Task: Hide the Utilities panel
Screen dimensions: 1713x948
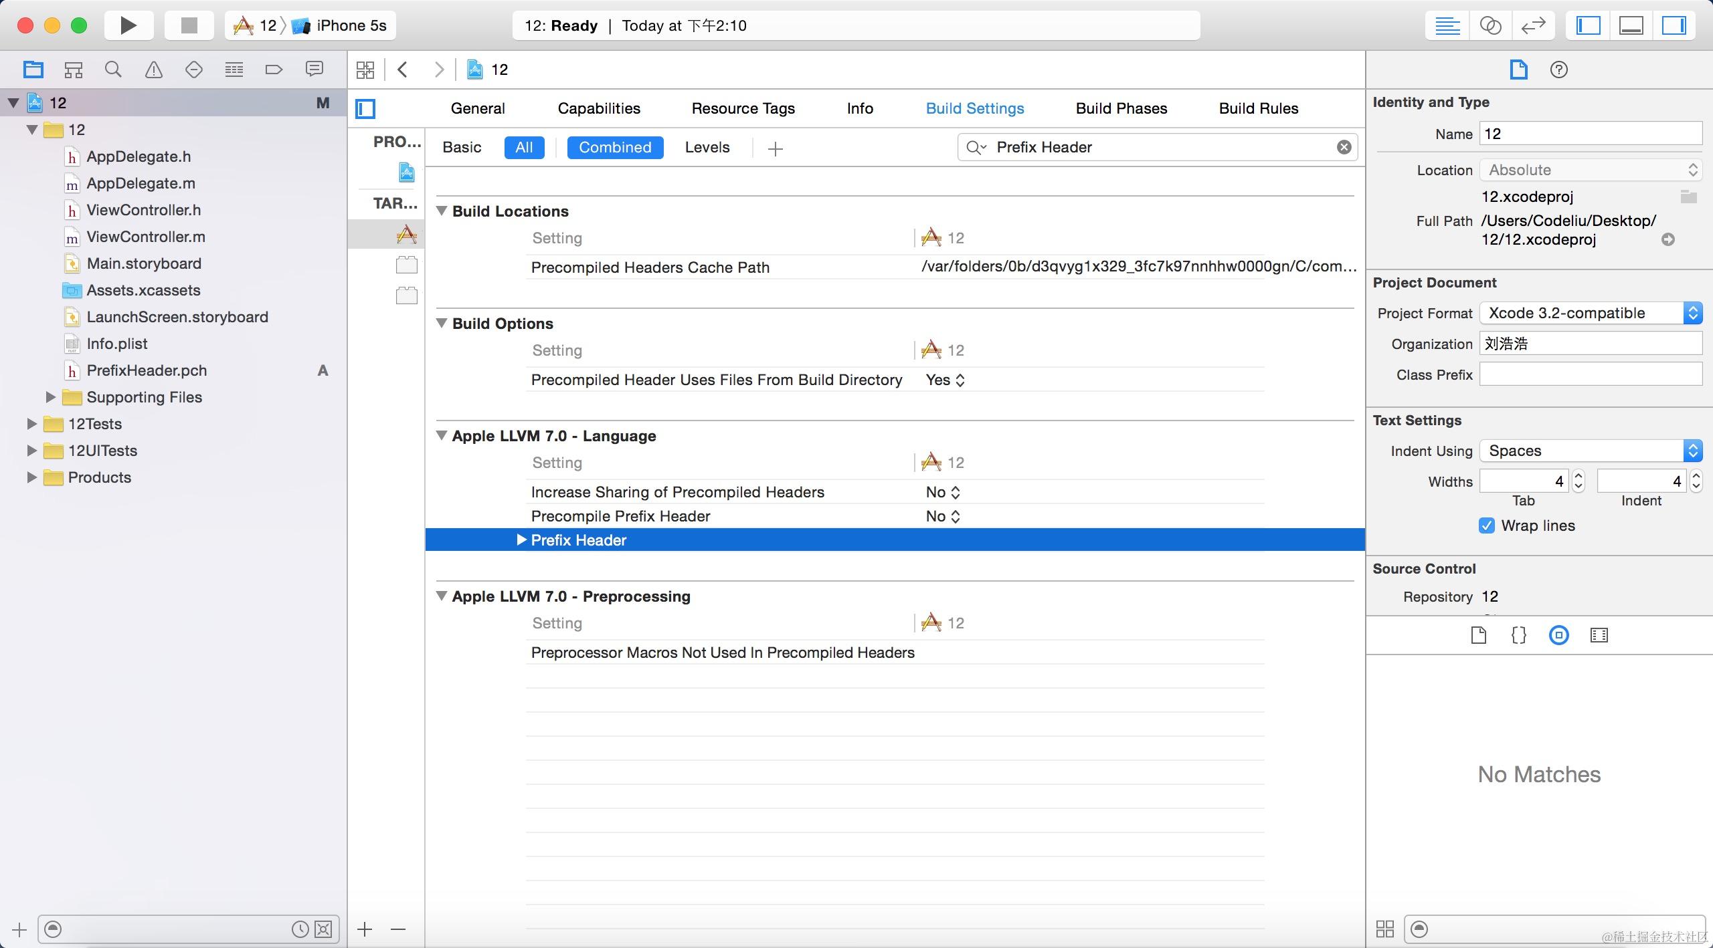Action: point(1674,25)
